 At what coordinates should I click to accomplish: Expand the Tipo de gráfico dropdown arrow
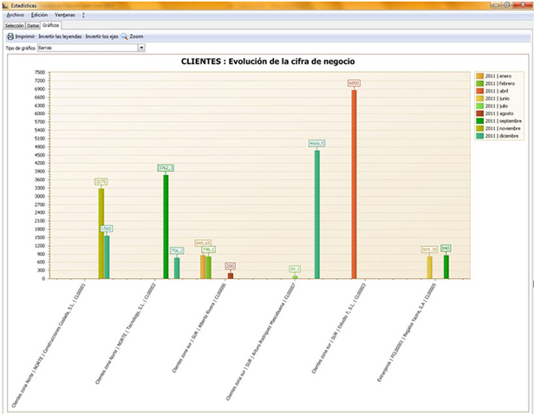[141, 48]
